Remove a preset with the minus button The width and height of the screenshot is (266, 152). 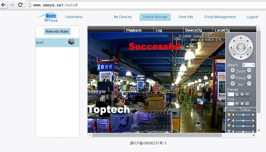[247, 94]
